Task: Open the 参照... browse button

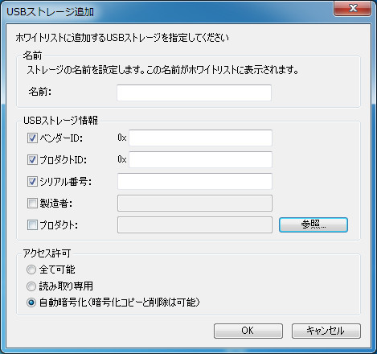Action: (x=313, y=224)
